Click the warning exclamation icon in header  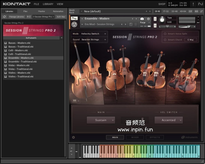tap(194, 4)
